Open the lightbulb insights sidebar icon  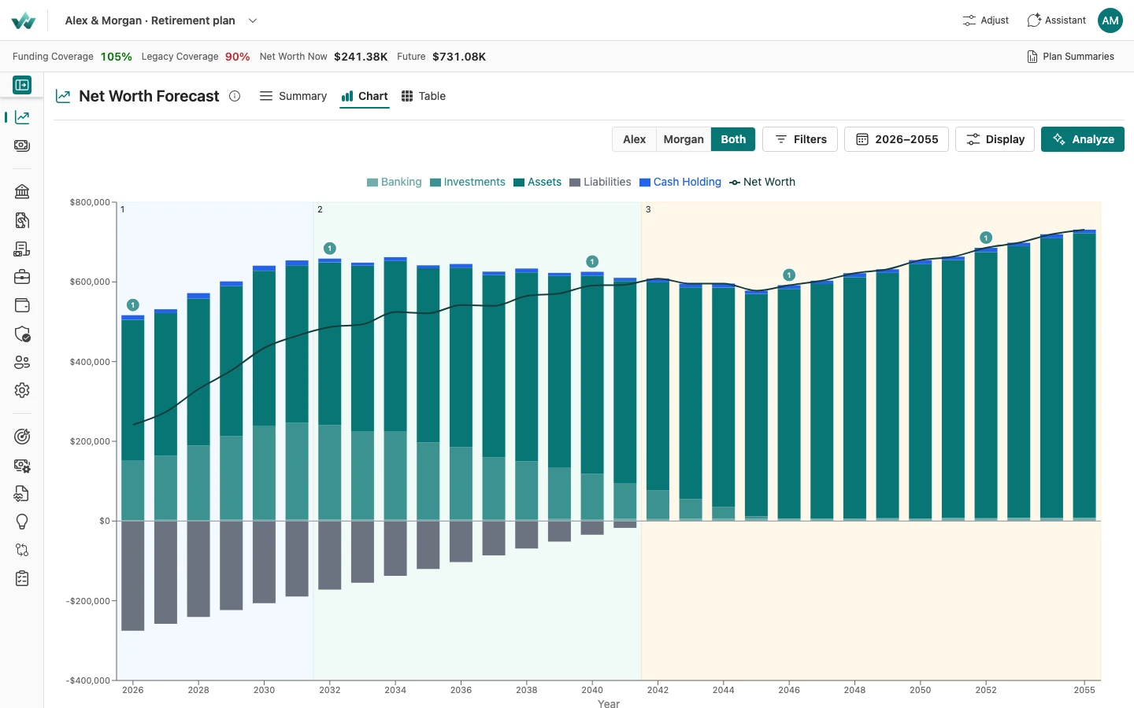[x=22, y=522]
